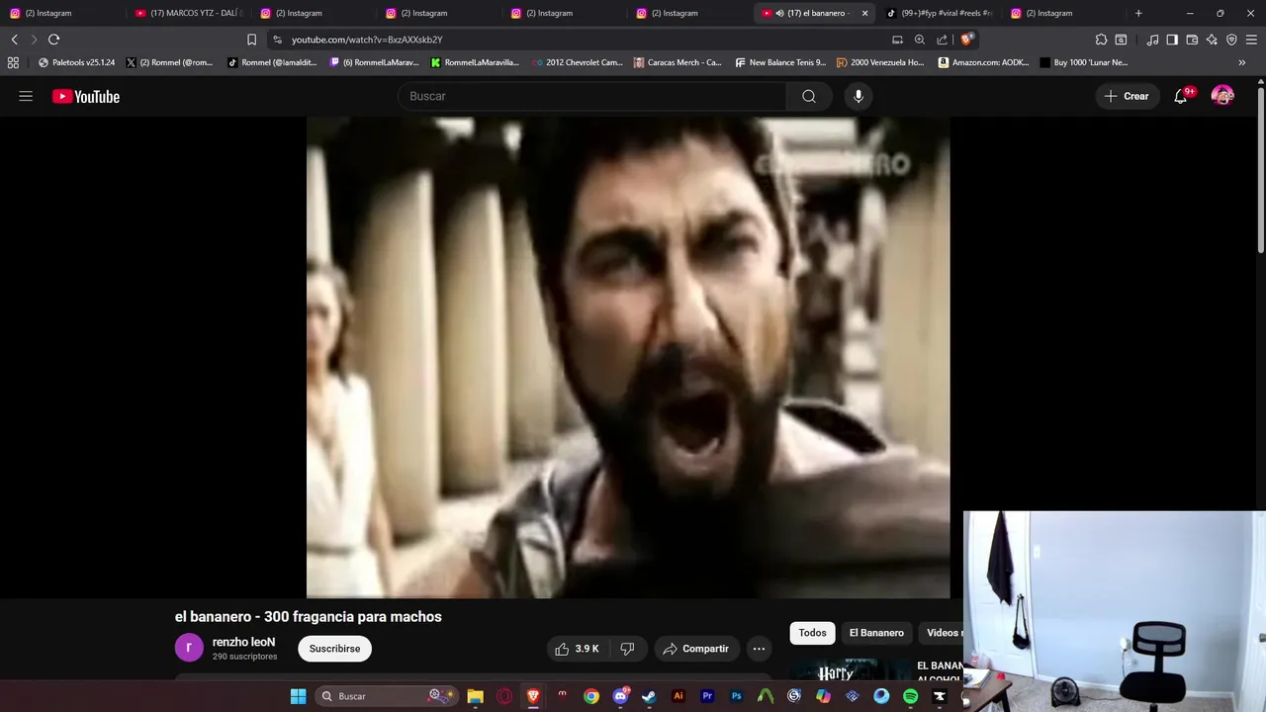Image resolution: width=1266 pixels, height=712 pixels.
Task: Click the video player frame
Action: (x=628, y=358)
